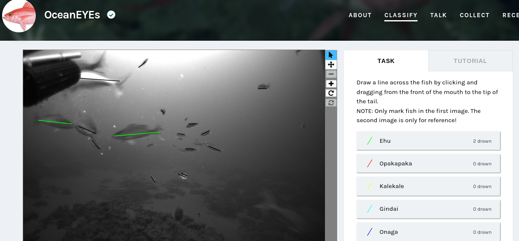The height and width of the screenshot is (241, 519).
Task: Click the red Opakapaka line swatch
Action: tap(370, 163)
